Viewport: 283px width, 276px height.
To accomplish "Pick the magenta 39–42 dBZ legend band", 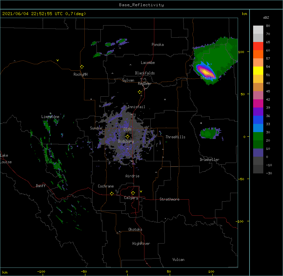I will pos(258,103).
